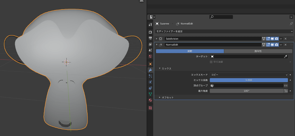
Task: Toggle Subdivision render visibility
Action: point(277,39)
